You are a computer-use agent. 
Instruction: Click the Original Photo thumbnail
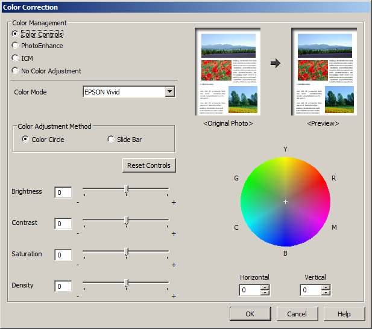pos(228,72)
